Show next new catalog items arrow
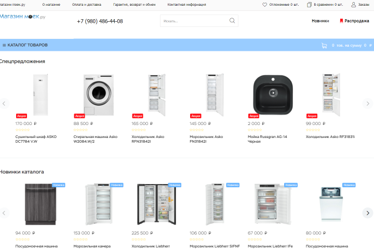This screenshot has width=374, height=249. click(368, 213)
